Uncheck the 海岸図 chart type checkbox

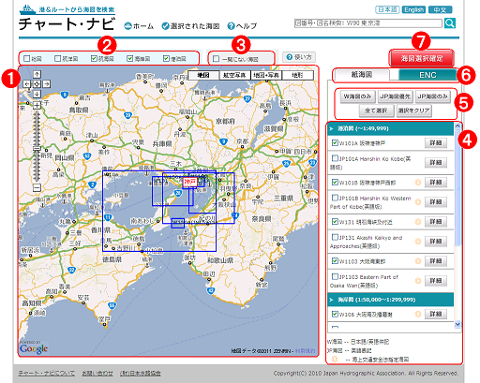130,58
